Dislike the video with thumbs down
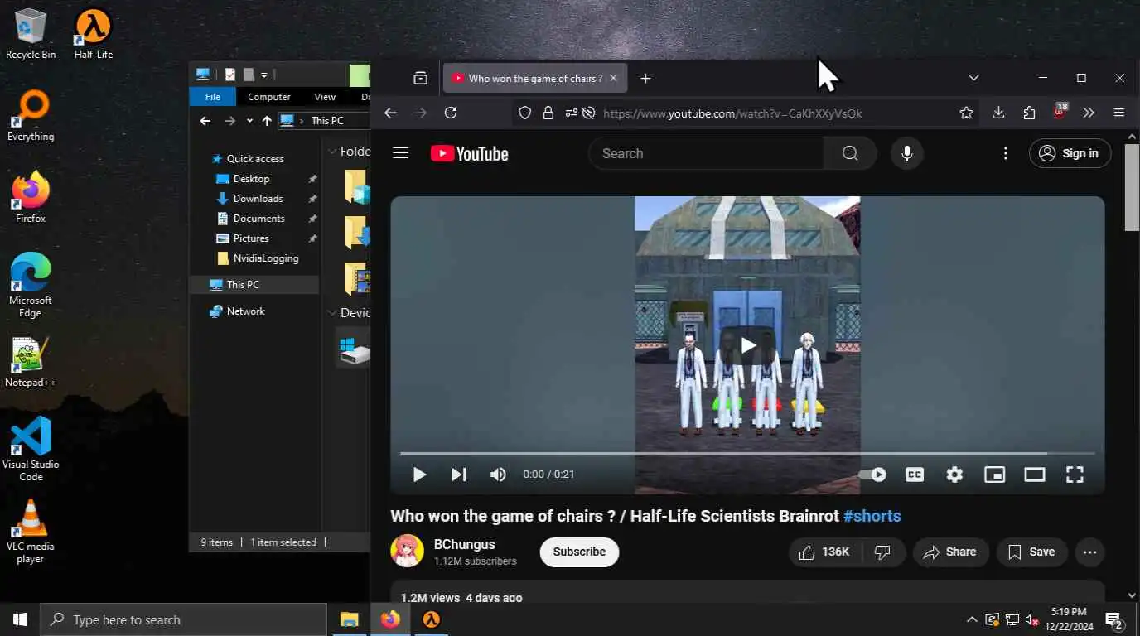The height and width of the screenshot is (636, 1140). pos(882,552)
